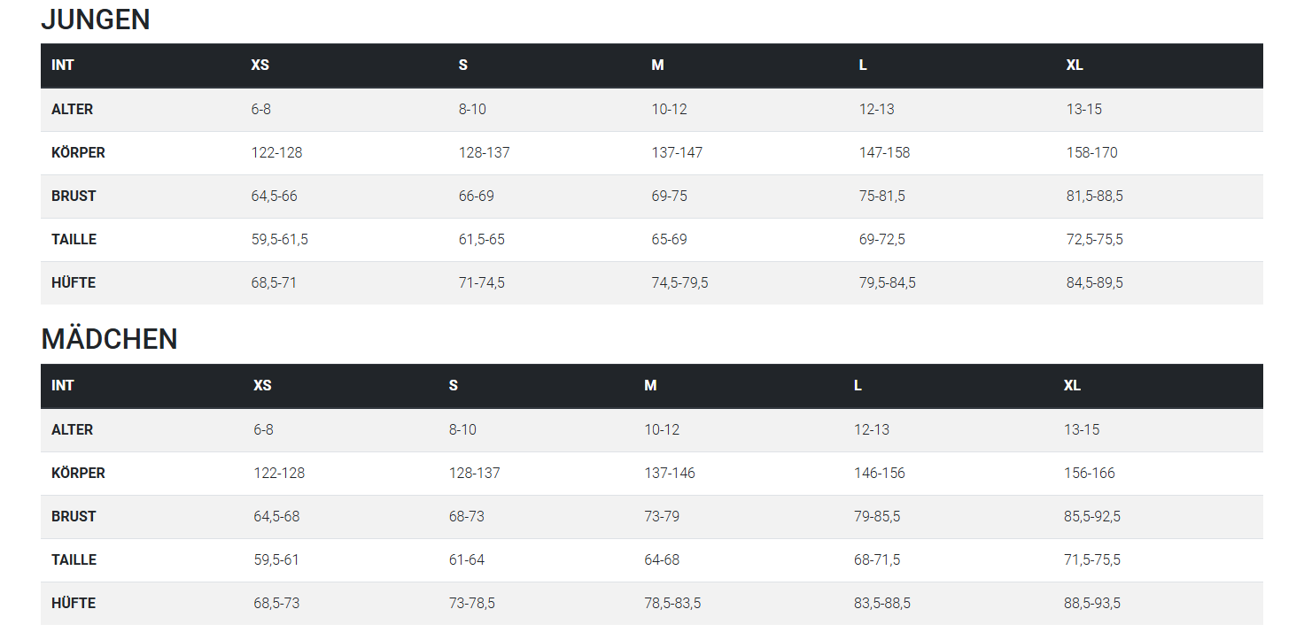Click the TAILLE row label in the Jungen table
Viewport: 1304px width, 640px height.
(74, 240)
